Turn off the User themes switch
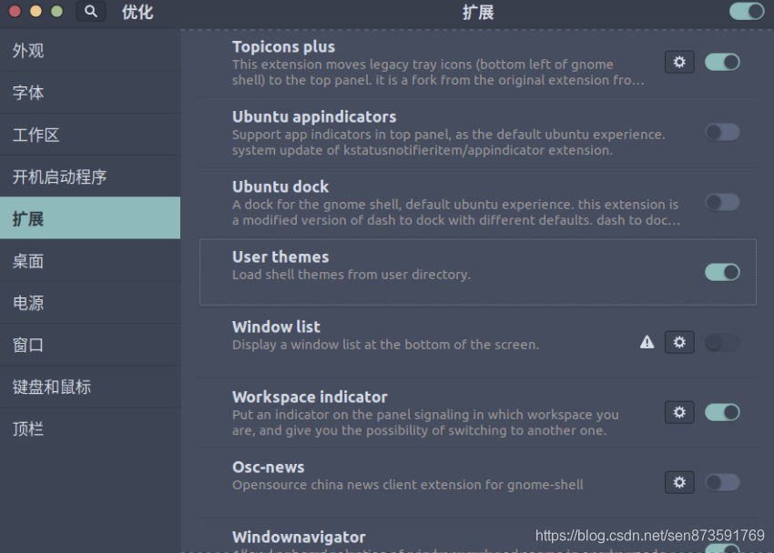This screenshot has width=774, height=553. click(x=722, y=272)
